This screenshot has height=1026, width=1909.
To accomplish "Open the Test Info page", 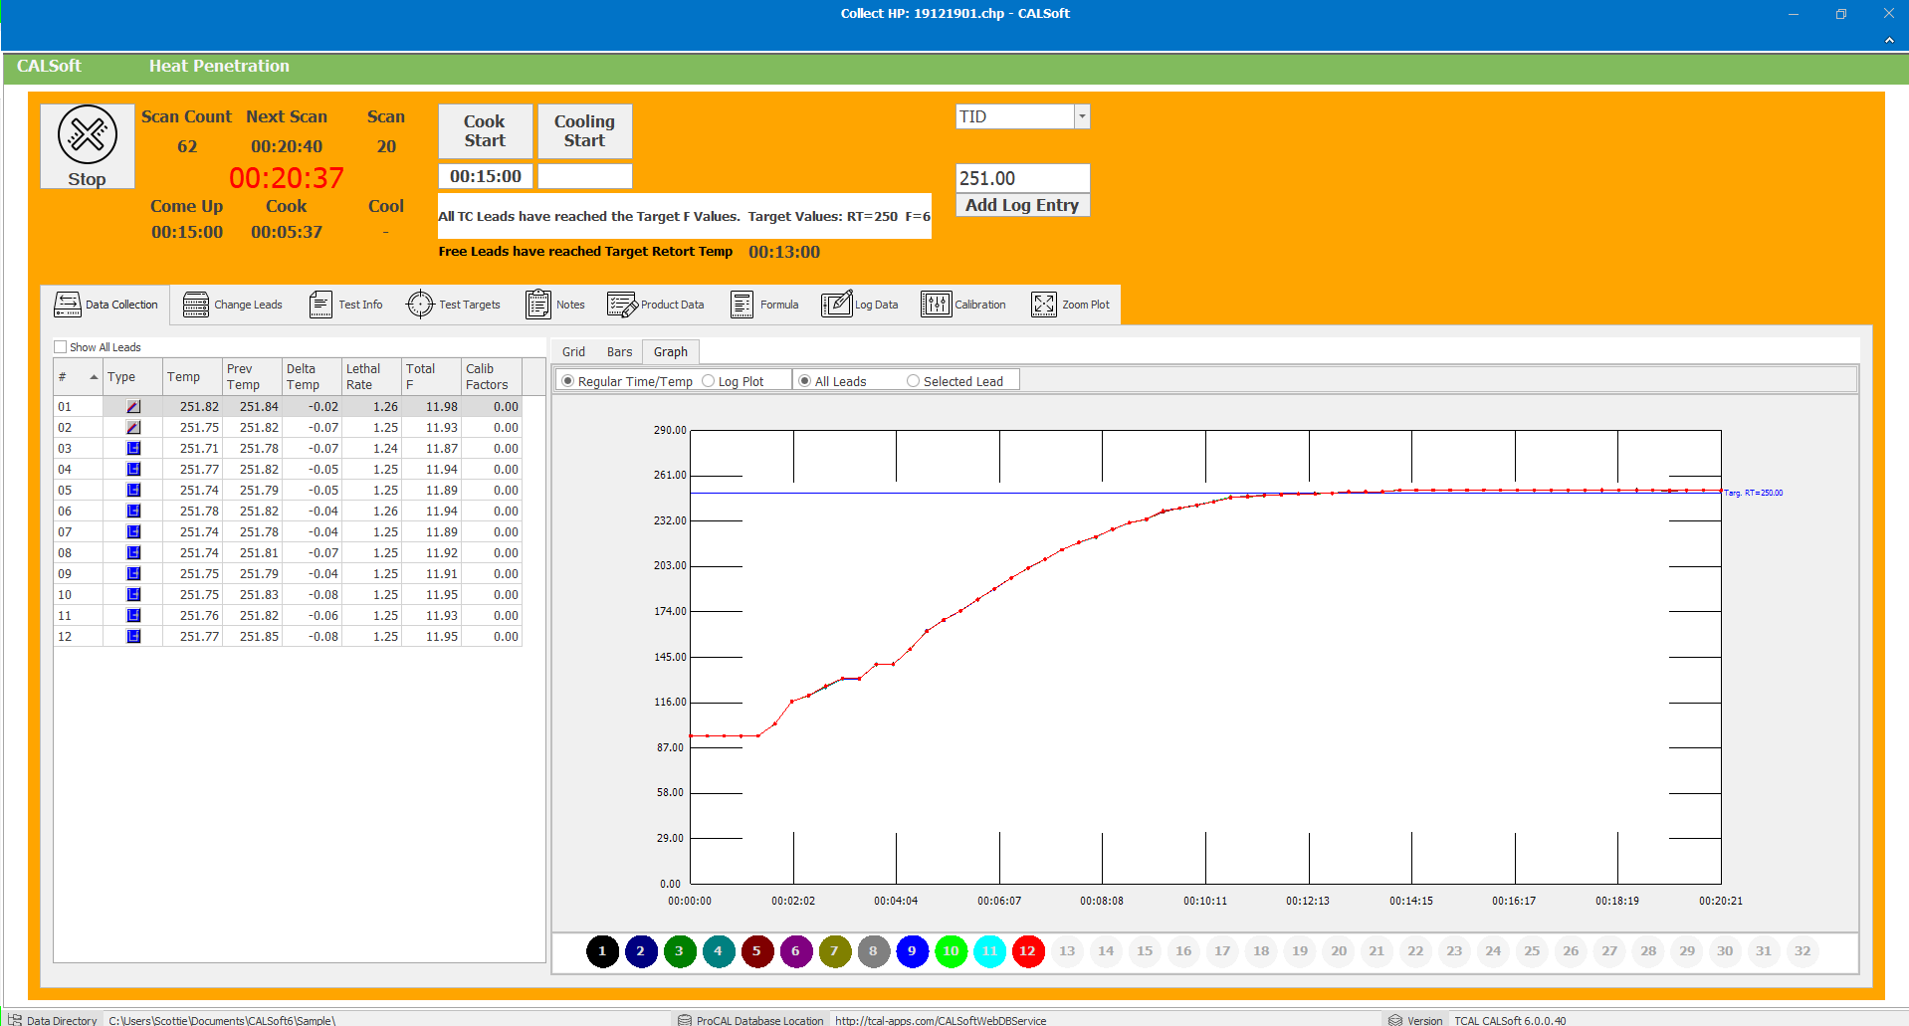I will 345,305.
